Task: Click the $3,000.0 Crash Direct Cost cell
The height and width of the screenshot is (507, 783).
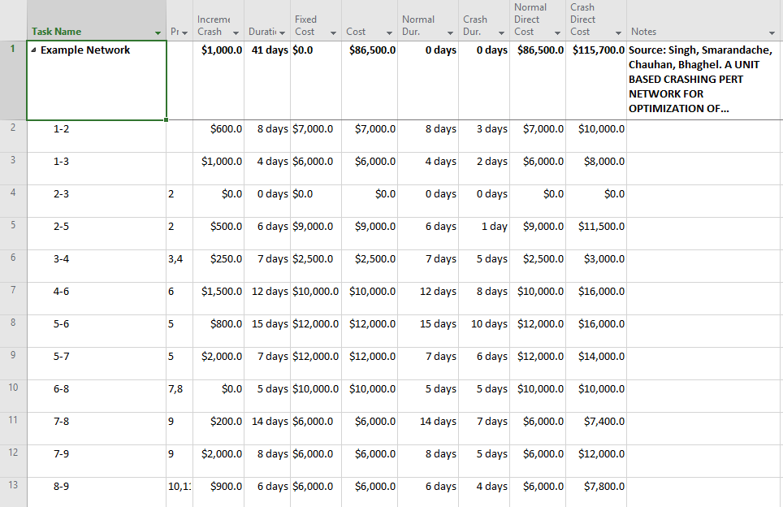Action: pyautogui.click(x=596, y=266)
